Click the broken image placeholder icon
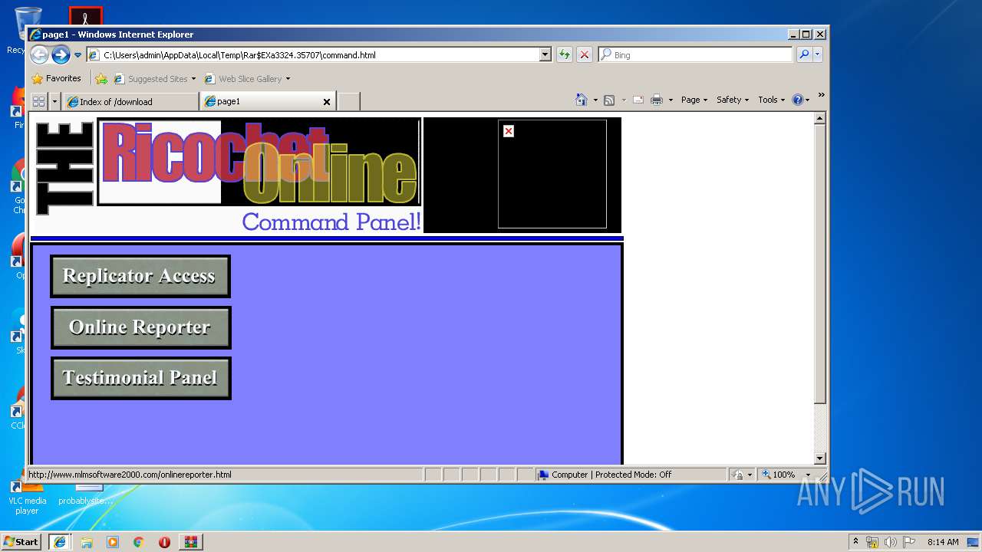982x552 pixels. [508, 131]
